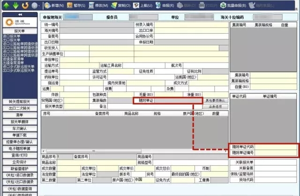300x196 pixels.
Task: Select 出口报关单 in sidebar list
Action: [11, 40]
